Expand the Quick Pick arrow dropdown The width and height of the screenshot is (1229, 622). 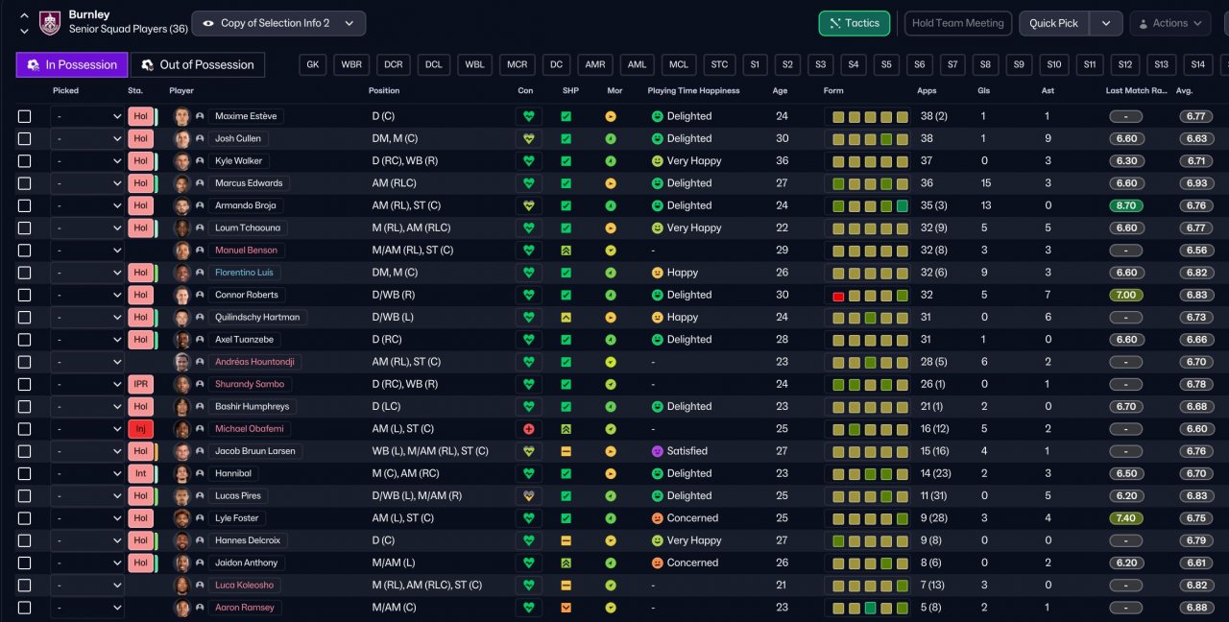click(1106, 23)
